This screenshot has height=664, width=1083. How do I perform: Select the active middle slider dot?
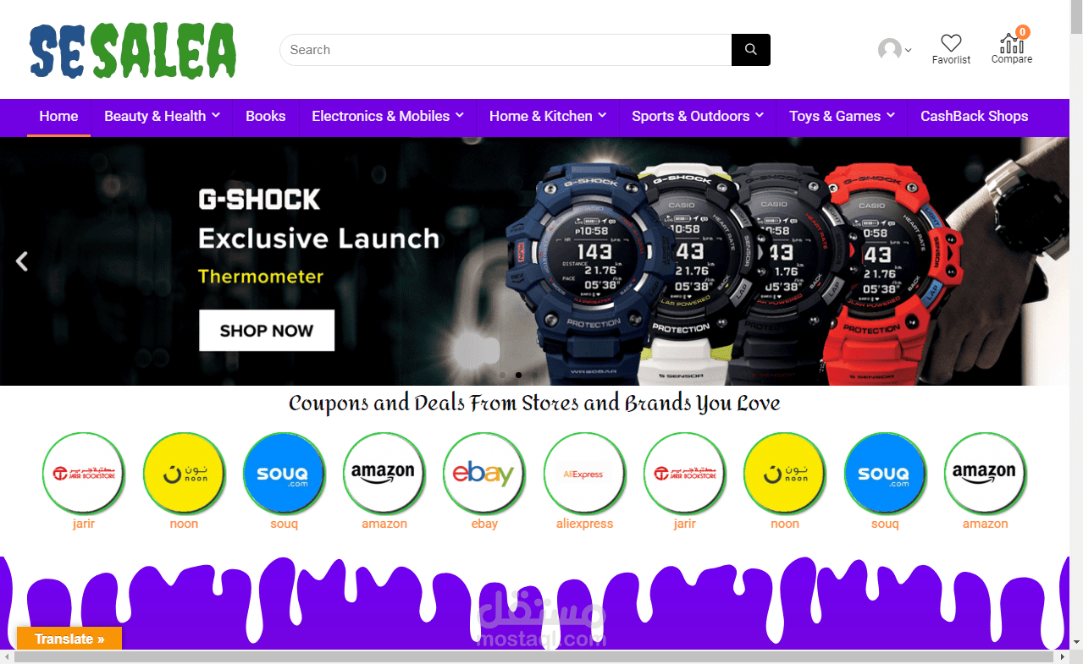[x=518, y=375]
